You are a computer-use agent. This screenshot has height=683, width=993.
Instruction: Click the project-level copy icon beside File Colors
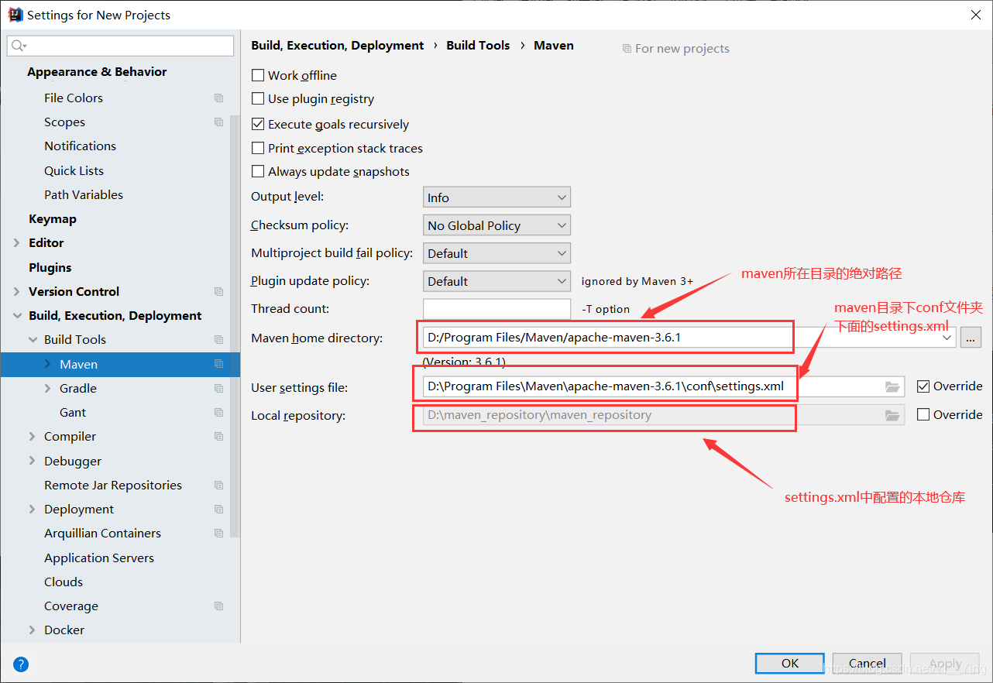point(219,98)
